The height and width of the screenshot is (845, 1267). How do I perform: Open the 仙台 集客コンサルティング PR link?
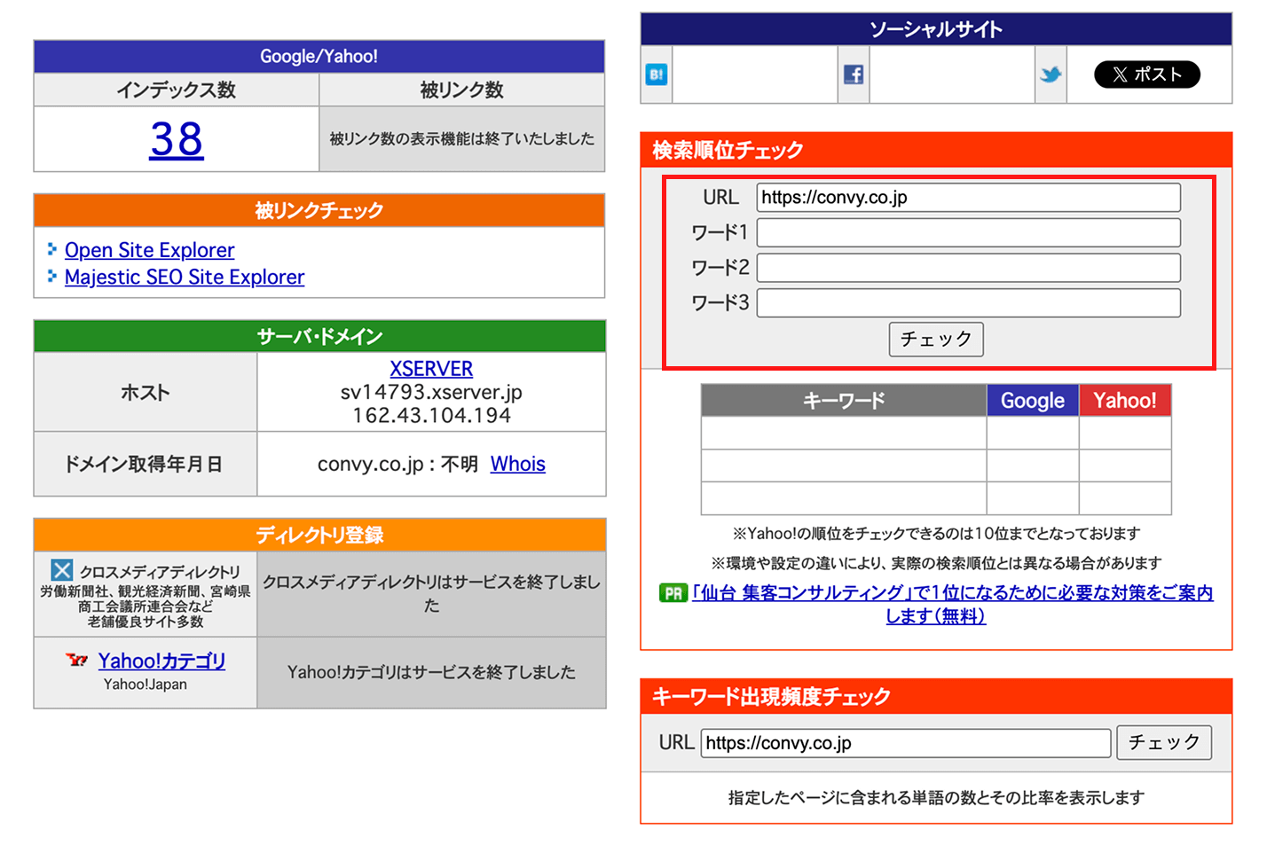(952, 604)
